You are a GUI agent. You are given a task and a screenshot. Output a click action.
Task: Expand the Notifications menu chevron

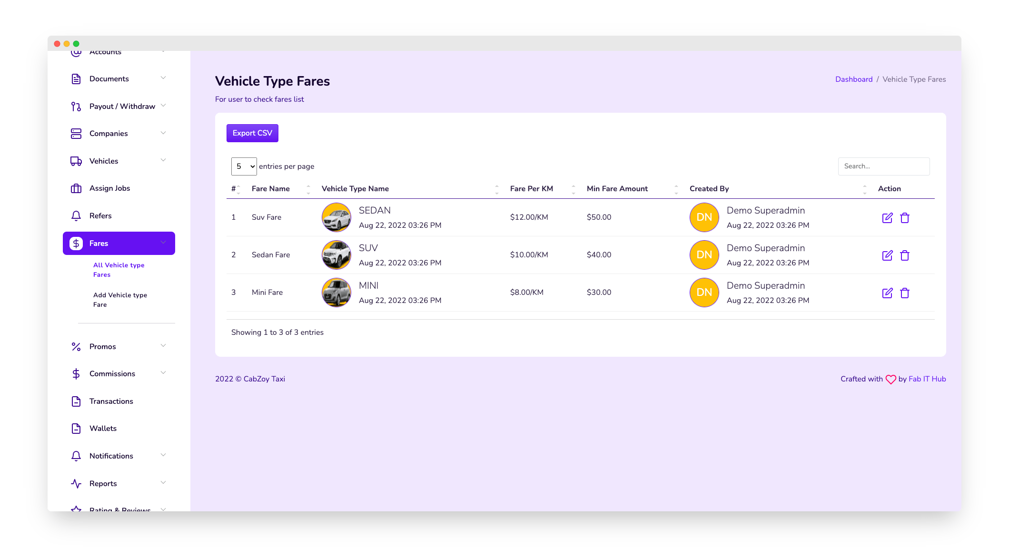pos(163,455)
